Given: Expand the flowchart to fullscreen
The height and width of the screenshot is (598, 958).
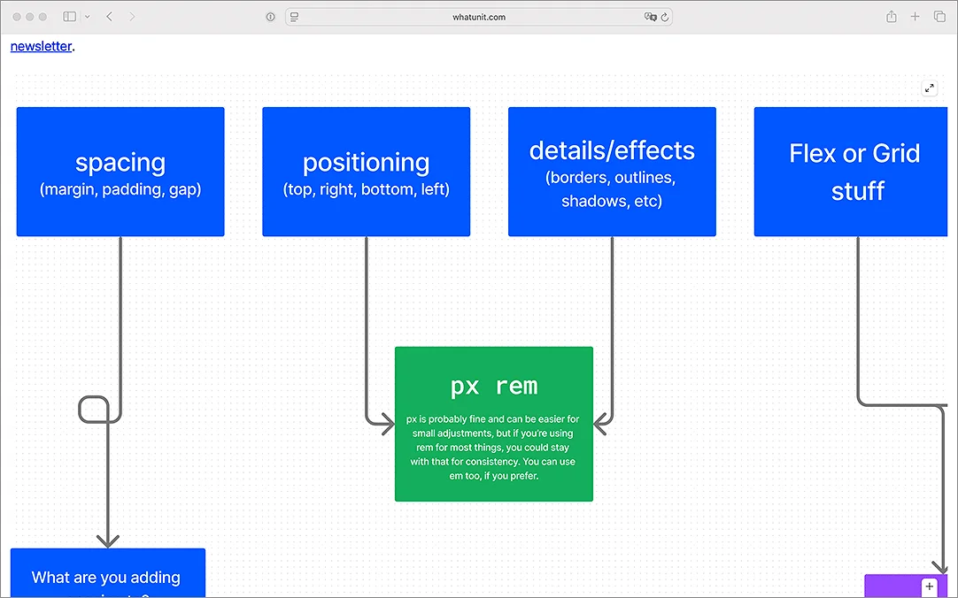Looking at the screenshot, I should (930, 88).
